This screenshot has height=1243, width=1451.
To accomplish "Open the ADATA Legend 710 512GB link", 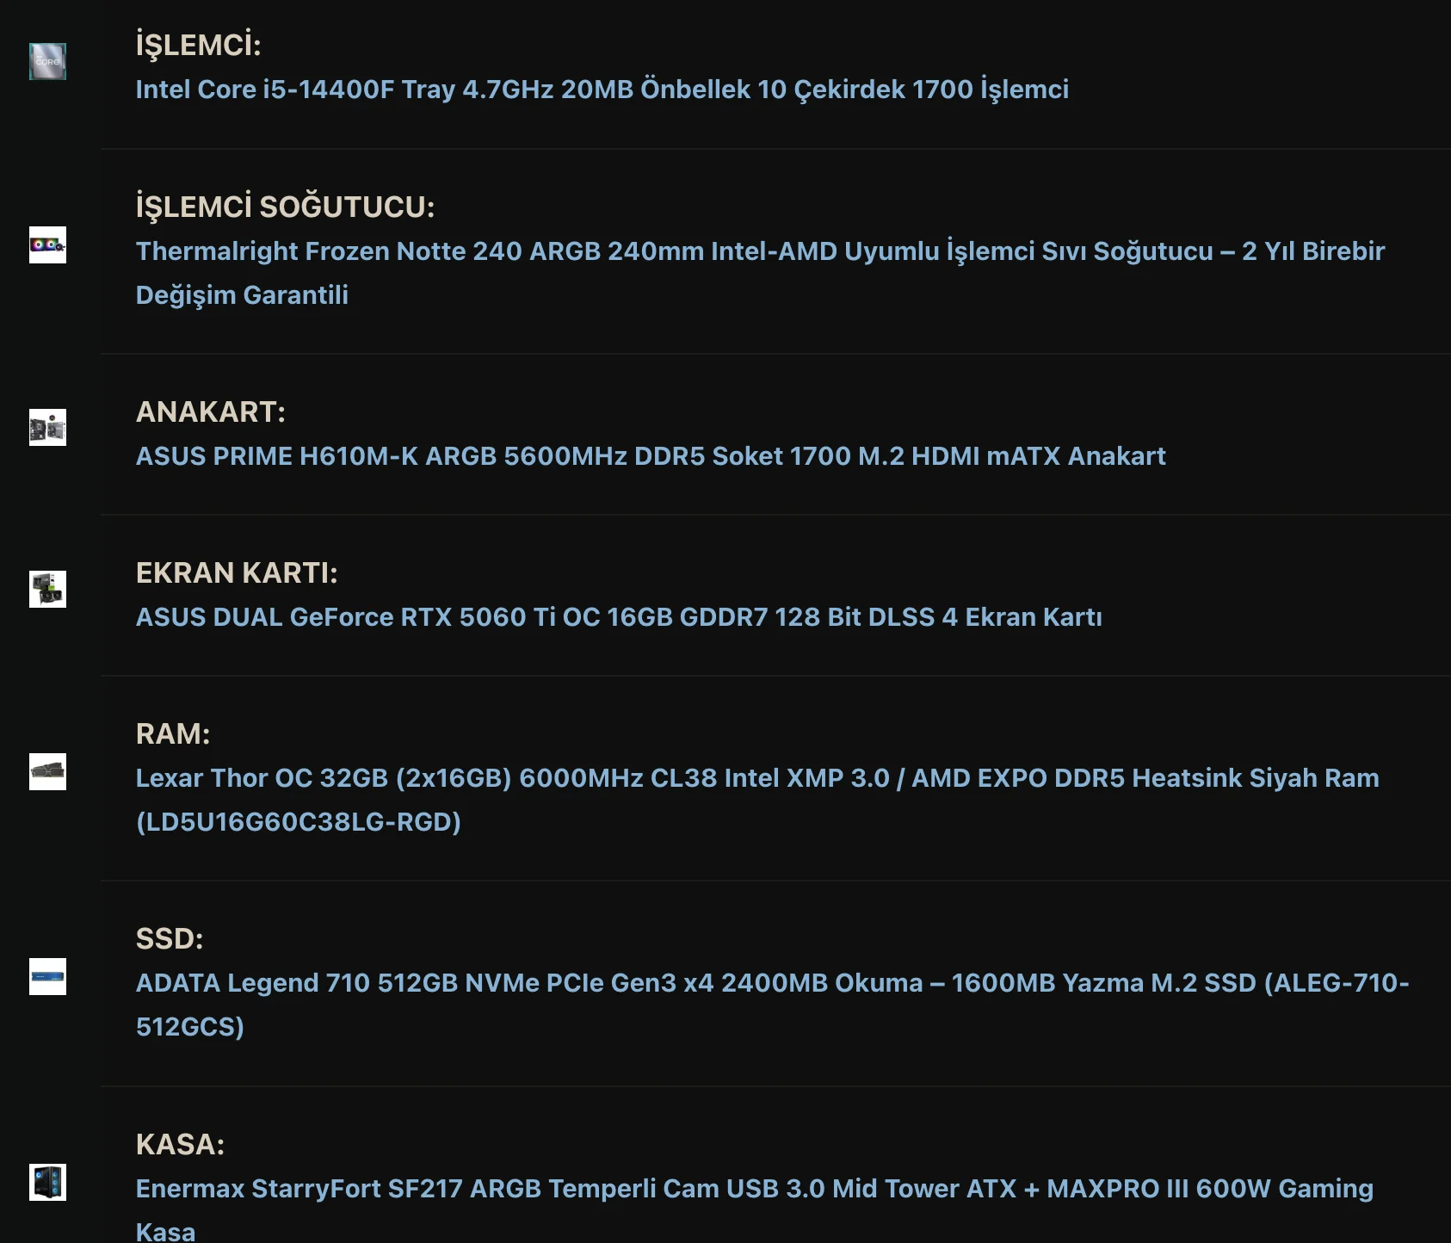I will point(771,983).
